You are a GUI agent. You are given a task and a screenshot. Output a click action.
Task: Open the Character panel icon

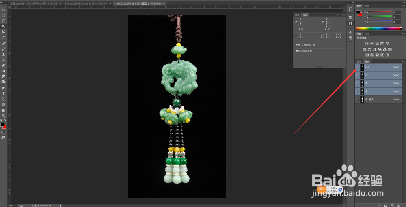point(350,32)
